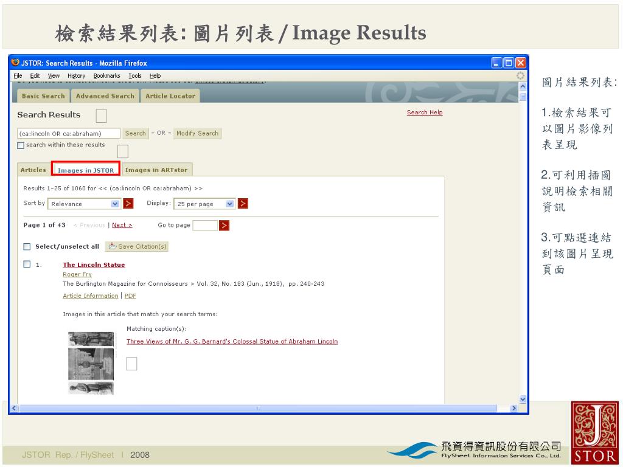Open the 25 per page display dropdown
The width and height of the screenshot is (623, 467).
point(204,204)
